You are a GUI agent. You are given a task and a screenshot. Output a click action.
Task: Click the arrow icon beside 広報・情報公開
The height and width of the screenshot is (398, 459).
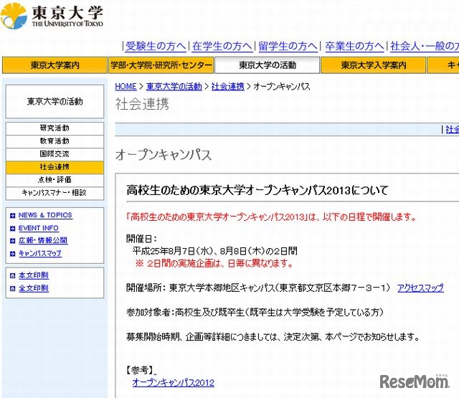tap(13, 241)
